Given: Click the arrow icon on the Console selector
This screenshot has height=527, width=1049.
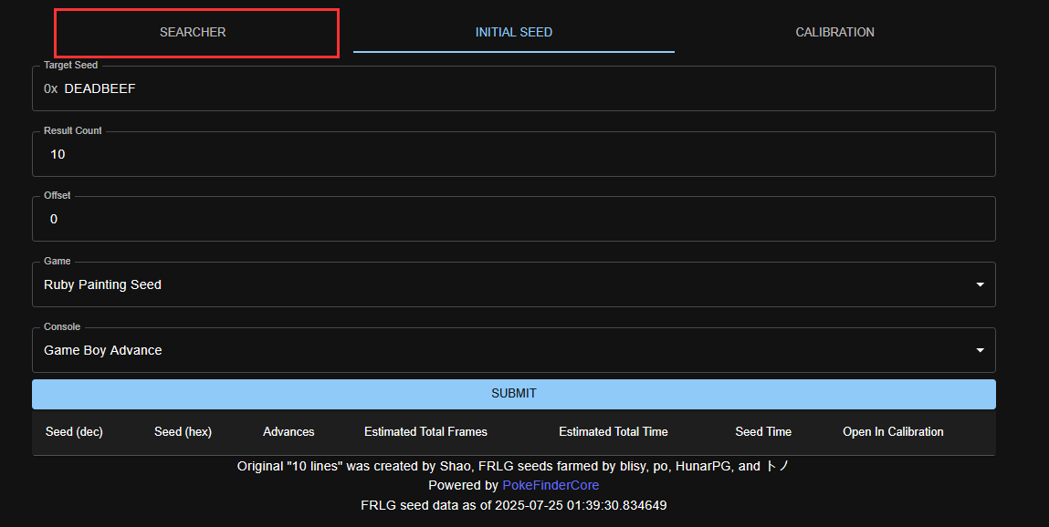Looking at the screenshot, I should click(x=980, y=351).
